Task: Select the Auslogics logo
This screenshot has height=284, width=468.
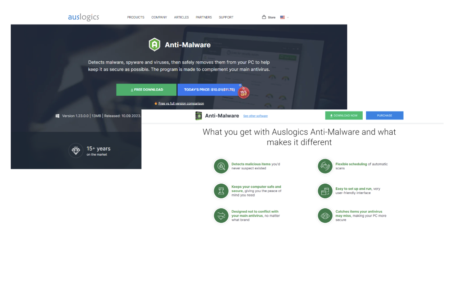Action: tap(83, 17)
